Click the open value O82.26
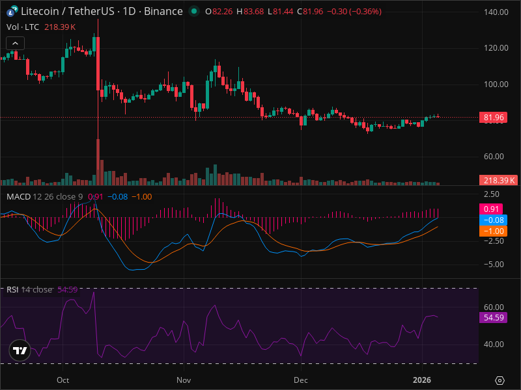The width and height of the screenshot is (521, 390). 219,11
